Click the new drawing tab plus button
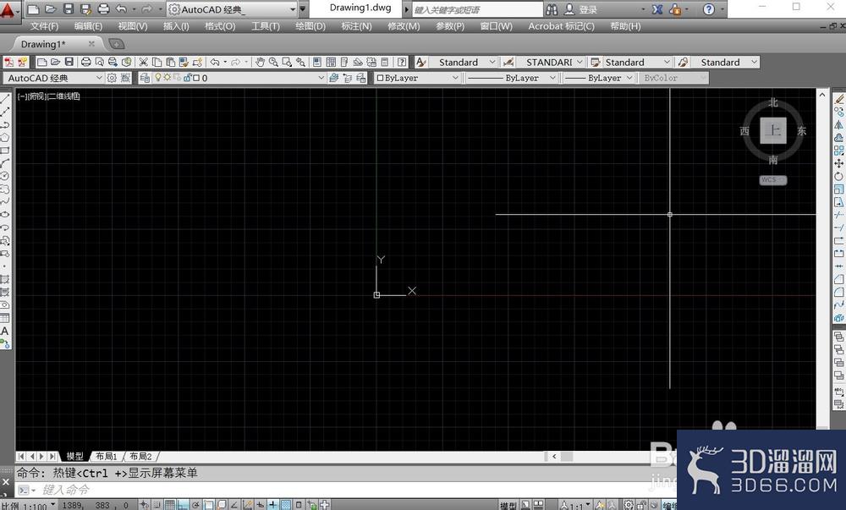Image resolution: width=846 pixels, height=510 pixels. coord(116,44)
